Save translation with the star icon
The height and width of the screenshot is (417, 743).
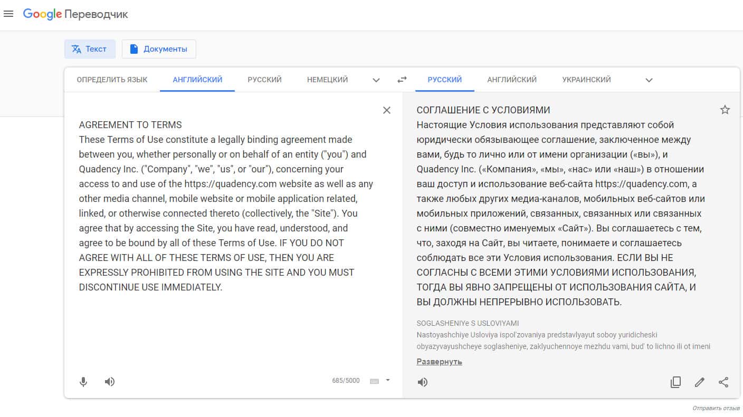725,110
